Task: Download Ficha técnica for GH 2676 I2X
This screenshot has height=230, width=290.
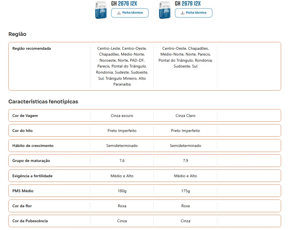Action: coord(130,13)
